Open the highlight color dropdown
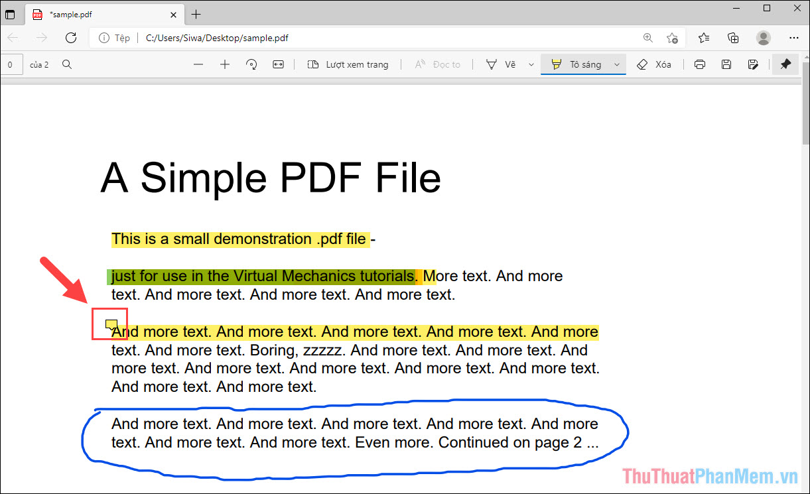Viewport: 810px width, 494px height. (617, 64)
